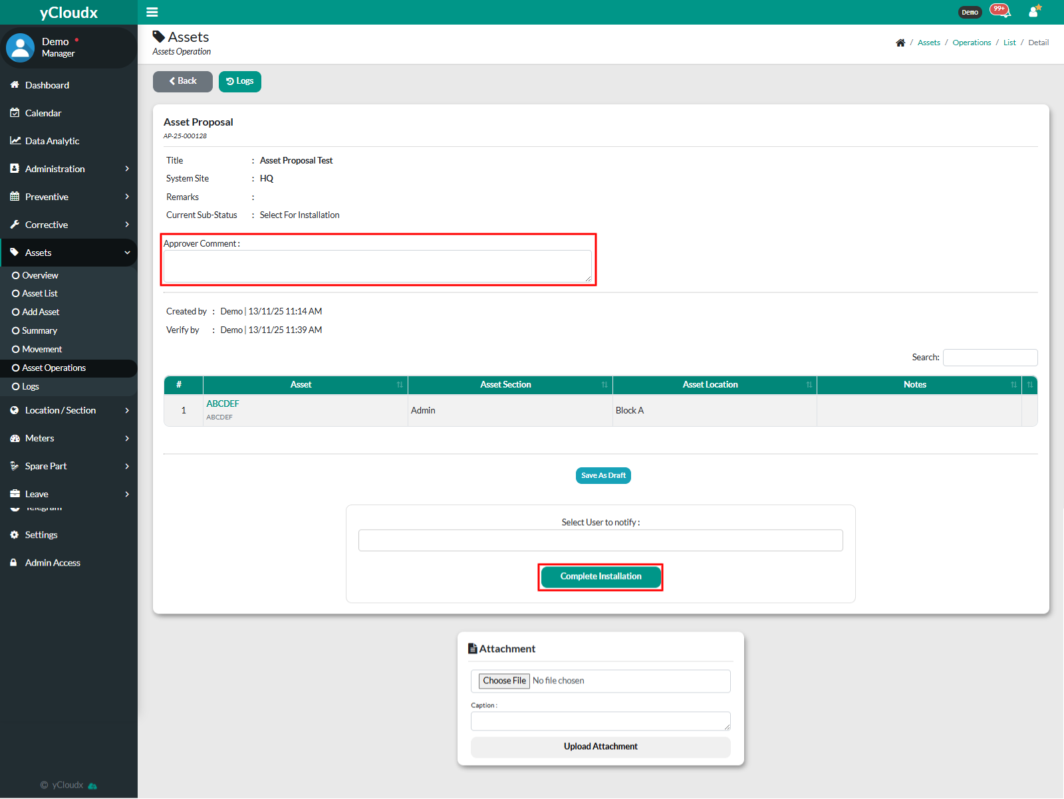Click Complete Installation button

[x=600, y=576]
